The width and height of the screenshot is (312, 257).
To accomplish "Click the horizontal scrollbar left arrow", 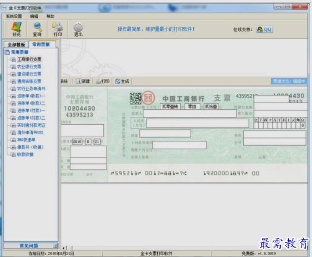I will click(63, 248).
